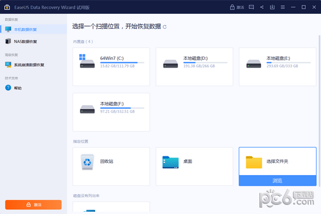
Task: Click the EaseUS app logo icon
Action: (7, 7)
